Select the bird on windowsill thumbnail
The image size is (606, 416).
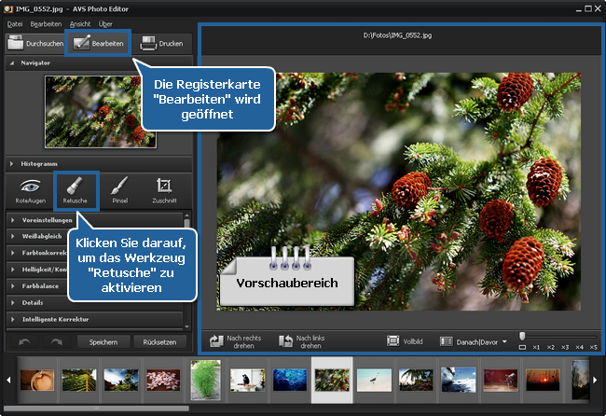[x=247, y=380]
